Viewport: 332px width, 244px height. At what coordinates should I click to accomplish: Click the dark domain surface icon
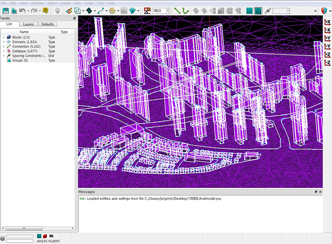[89, 10]
